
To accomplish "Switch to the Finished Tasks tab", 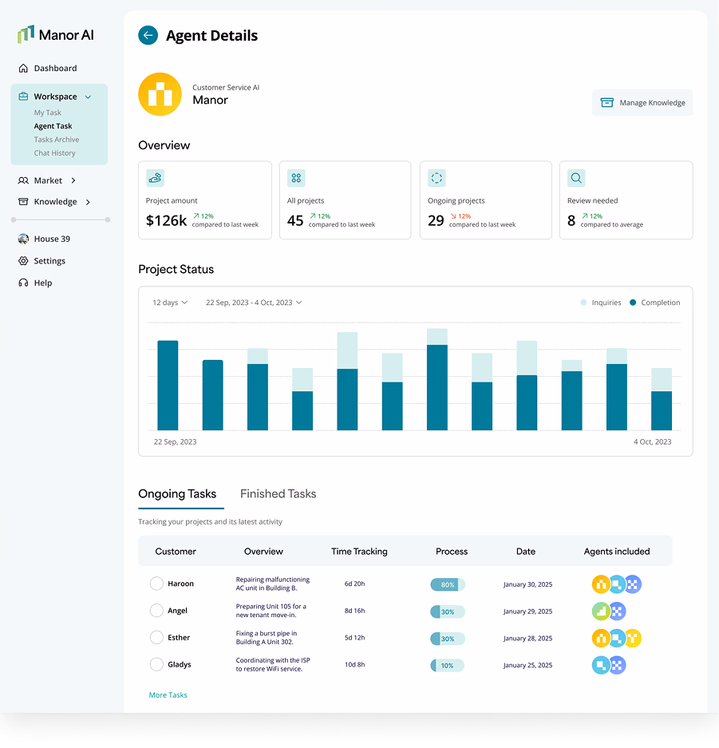I will (x=278, y=493).
